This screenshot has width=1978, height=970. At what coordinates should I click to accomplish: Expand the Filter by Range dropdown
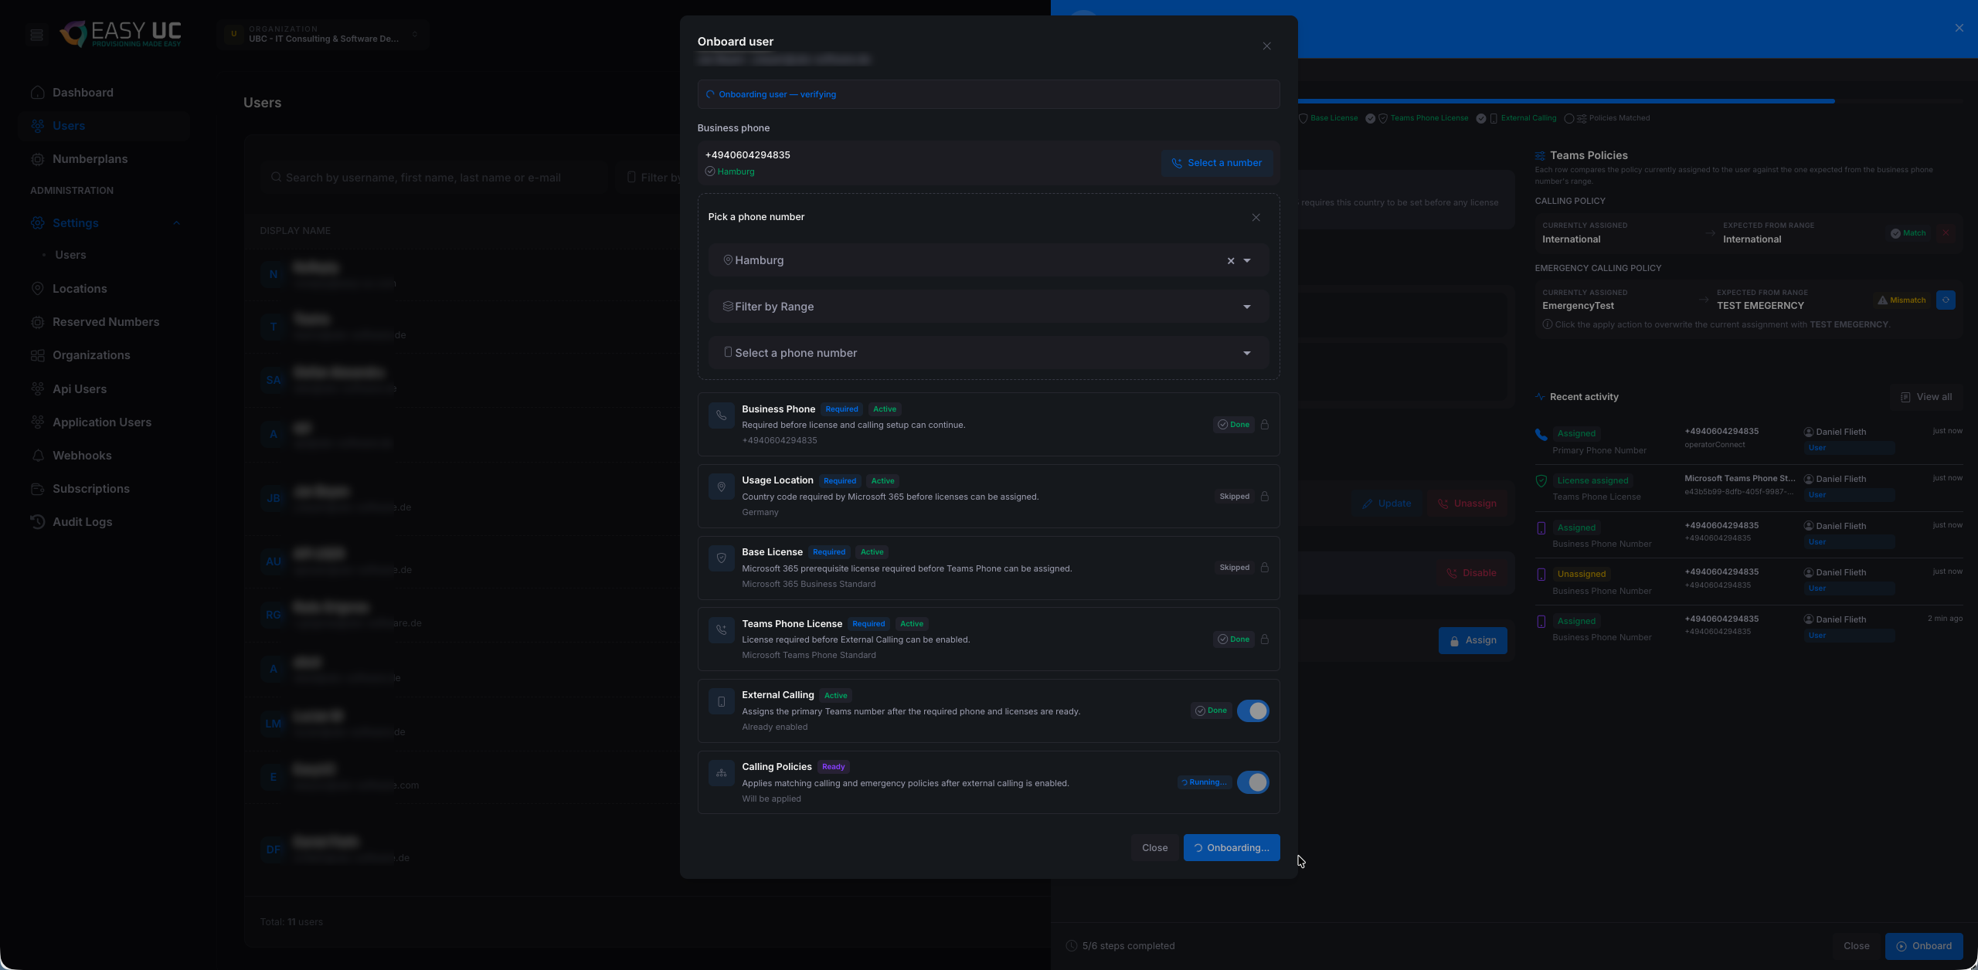tap(988, 307)
